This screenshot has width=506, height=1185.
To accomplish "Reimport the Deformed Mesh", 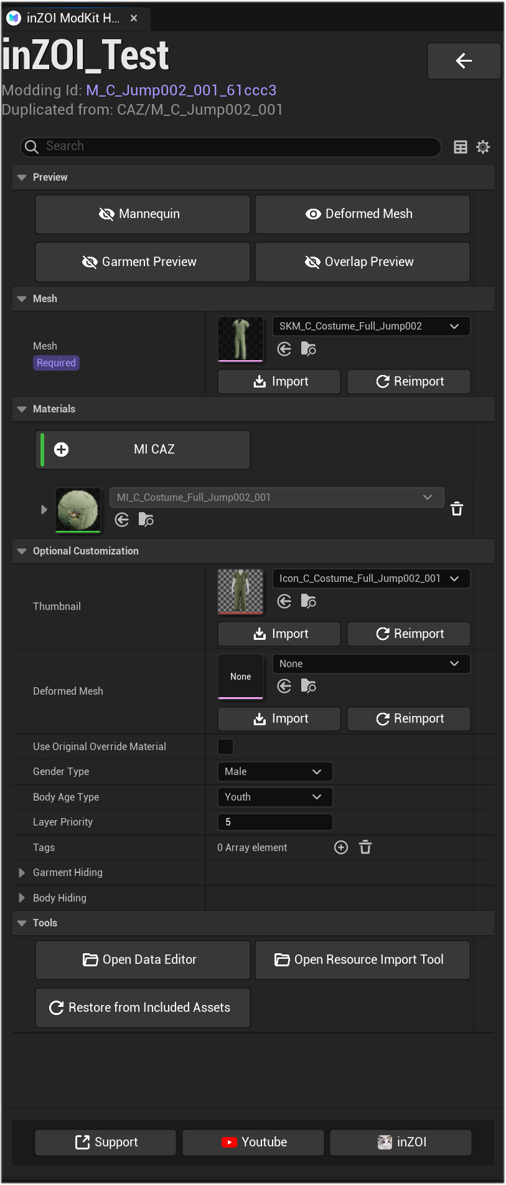I will 409,718.
